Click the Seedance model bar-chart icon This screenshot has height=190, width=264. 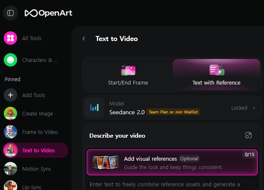pyautogui.click(x=94, y=108)
